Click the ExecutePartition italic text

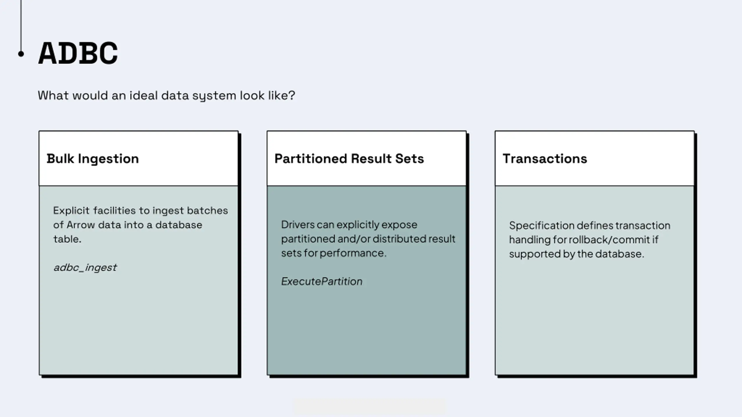pyautogui.click(x=322, y=281)
